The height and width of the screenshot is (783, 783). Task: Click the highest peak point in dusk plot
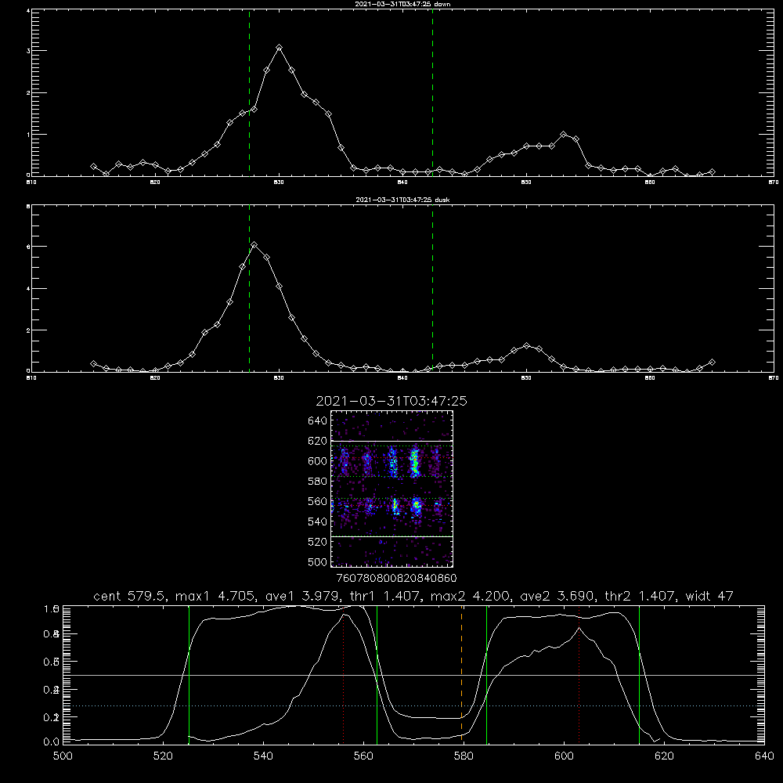pos(254,244)
